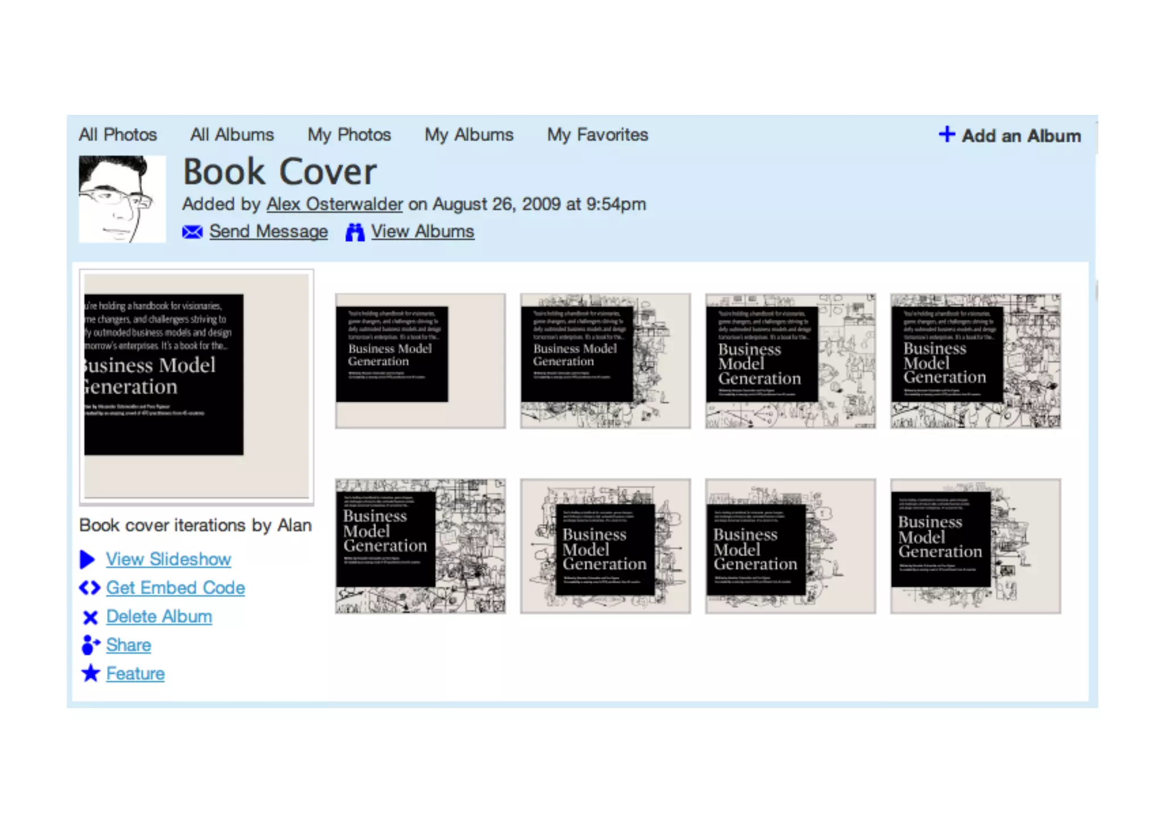Open large featured book cover image
The height and width of the screenshot is (823, 1165).
click(196, 387)
